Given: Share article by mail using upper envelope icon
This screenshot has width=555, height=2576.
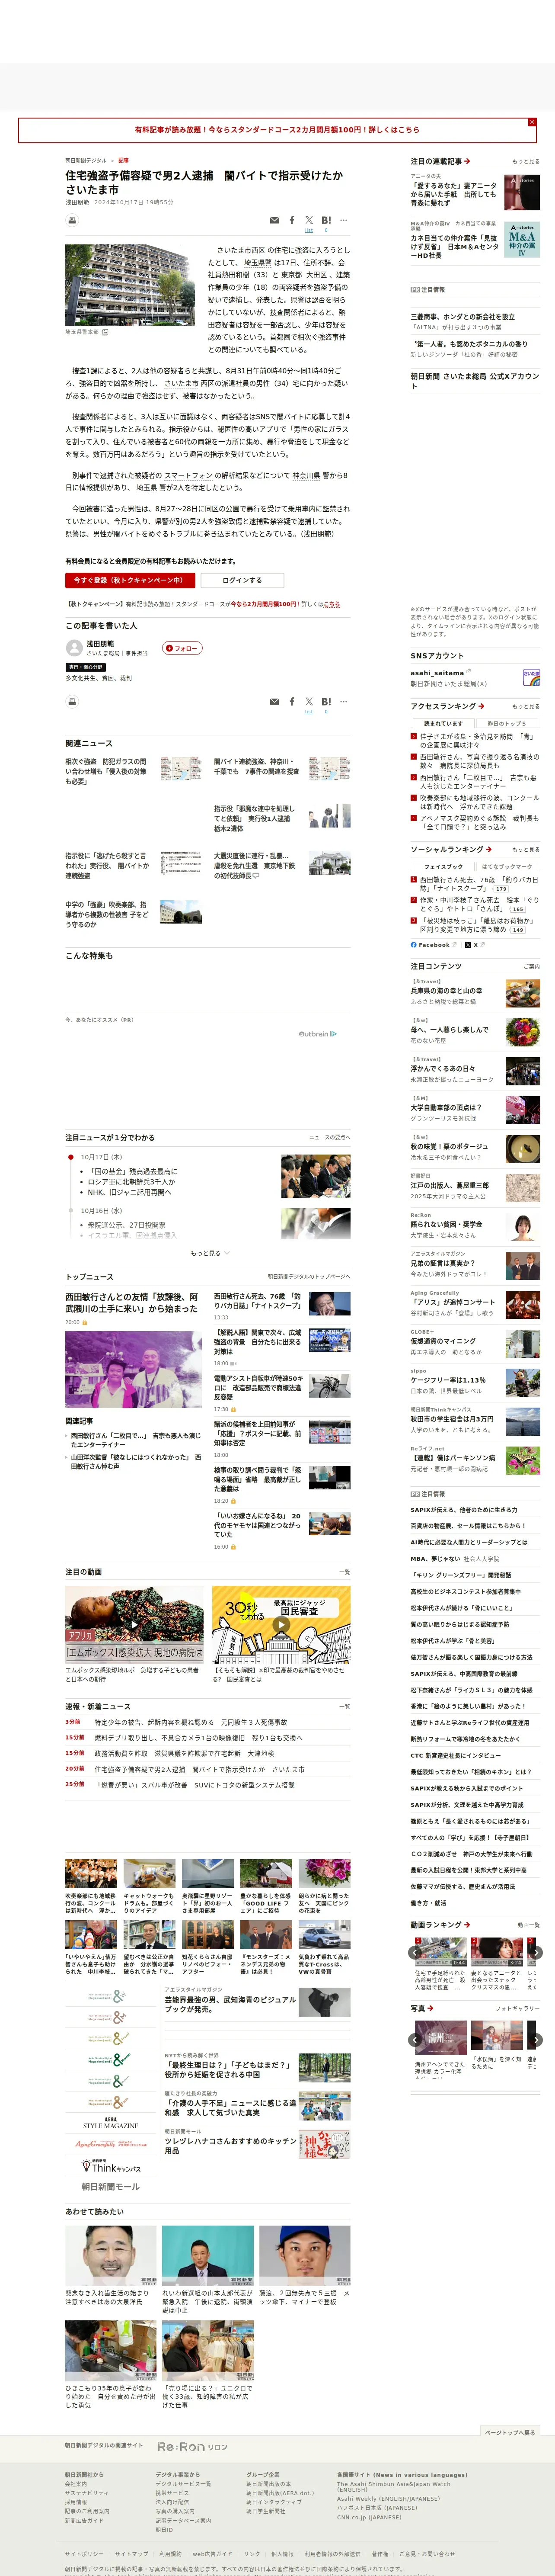Looking at the screenshot, I should pos(274,220).
